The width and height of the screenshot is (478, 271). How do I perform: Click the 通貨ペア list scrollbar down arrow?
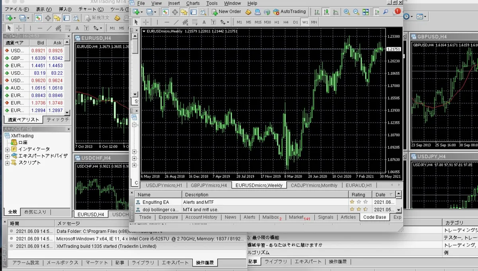click(67, 113)
